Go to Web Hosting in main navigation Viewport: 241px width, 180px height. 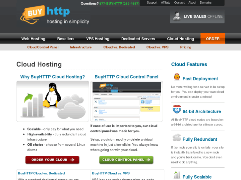click(x=33, y=39)
